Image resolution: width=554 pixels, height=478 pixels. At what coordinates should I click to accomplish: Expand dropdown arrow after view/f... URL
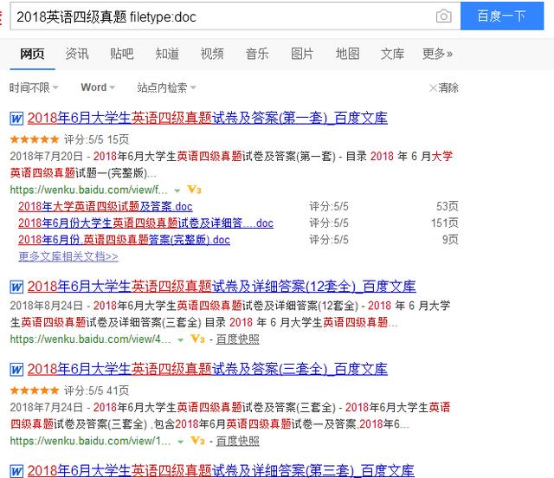(x=177, y=191)
